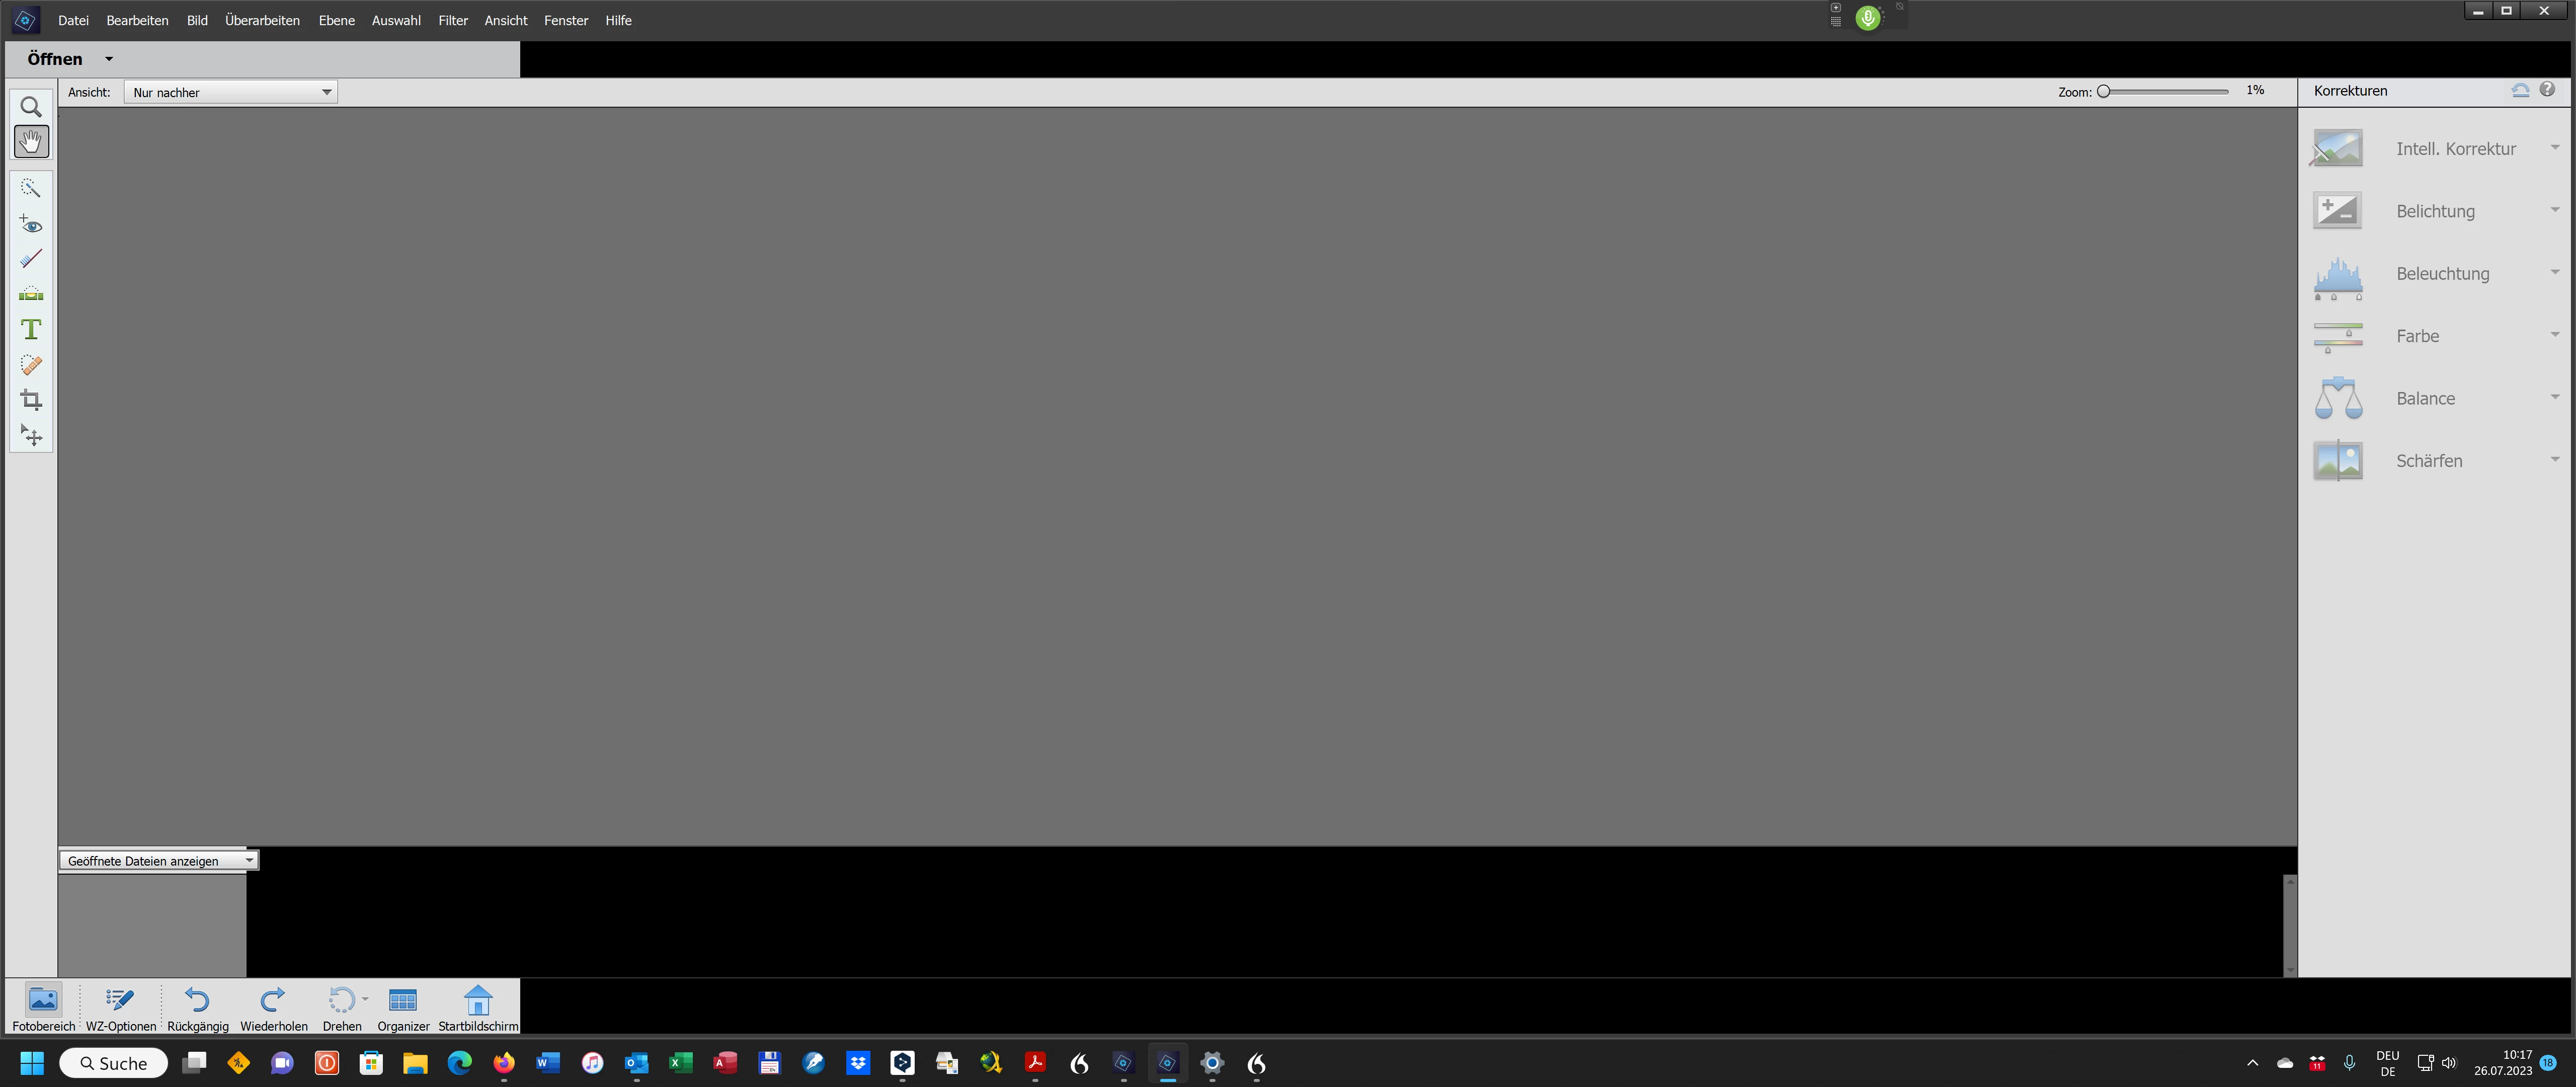Select the Quick Selection tool
This screenshot has height=1087, width=2576.
point(31,188)
